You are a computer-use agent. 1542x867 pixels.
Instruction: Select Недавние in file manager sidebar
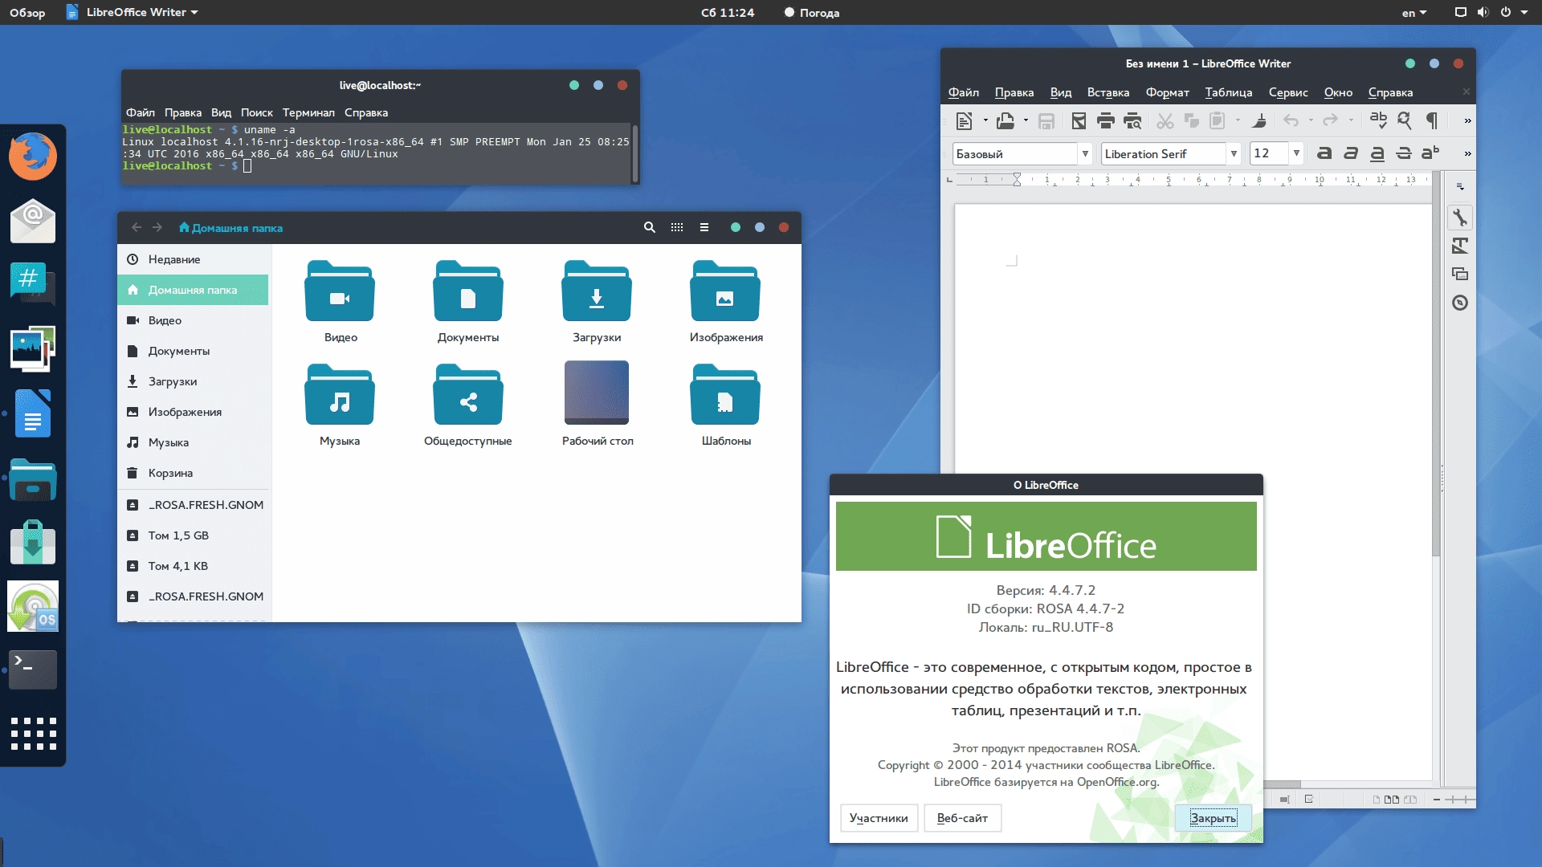193,259
